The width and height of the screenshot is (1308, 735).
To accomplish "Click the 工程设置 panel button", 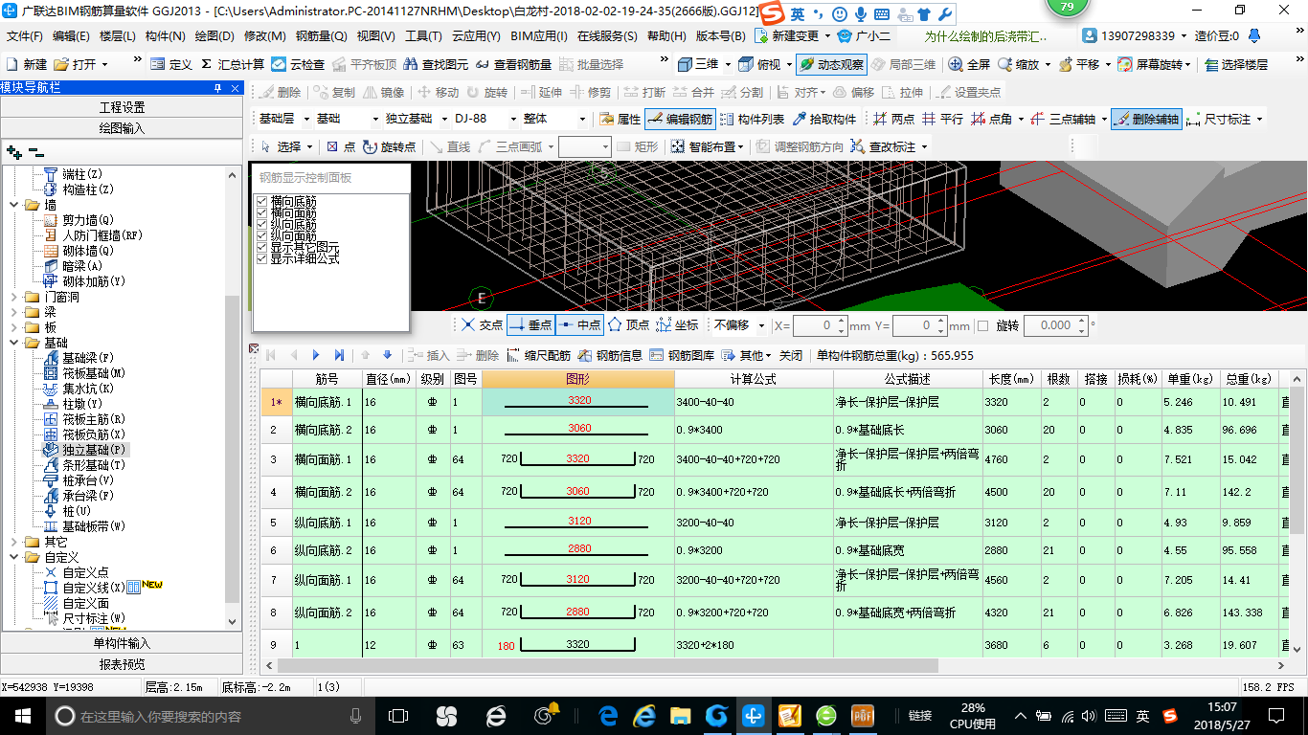I will click(x=122, y=107).
